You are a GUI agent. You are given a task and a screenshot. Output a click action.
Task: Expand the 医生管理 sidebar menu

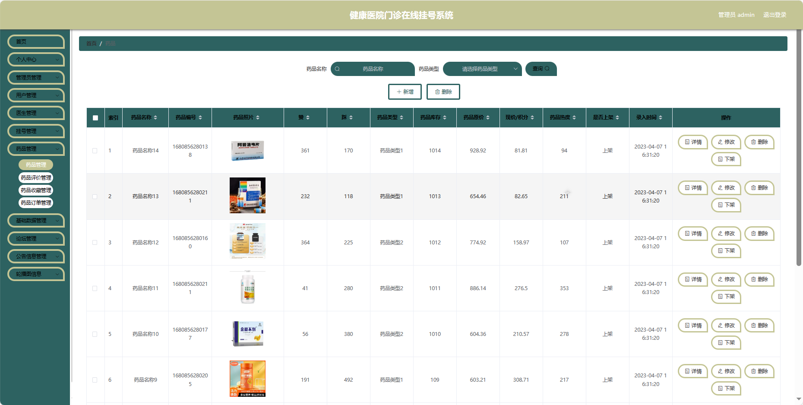(36, 113)
